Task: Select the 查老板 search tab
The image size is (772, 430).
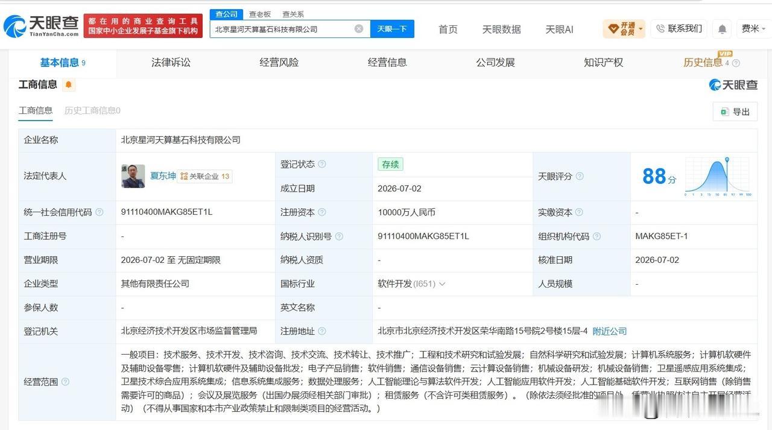Action: [x=260, y=14]
